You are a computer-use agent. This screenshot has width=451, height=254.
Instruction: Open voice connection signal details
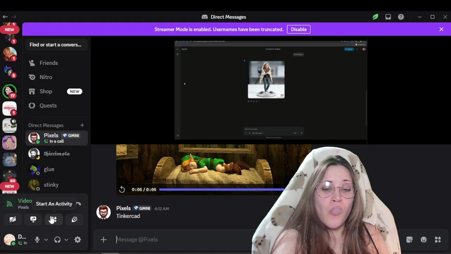tap(10, 204)
